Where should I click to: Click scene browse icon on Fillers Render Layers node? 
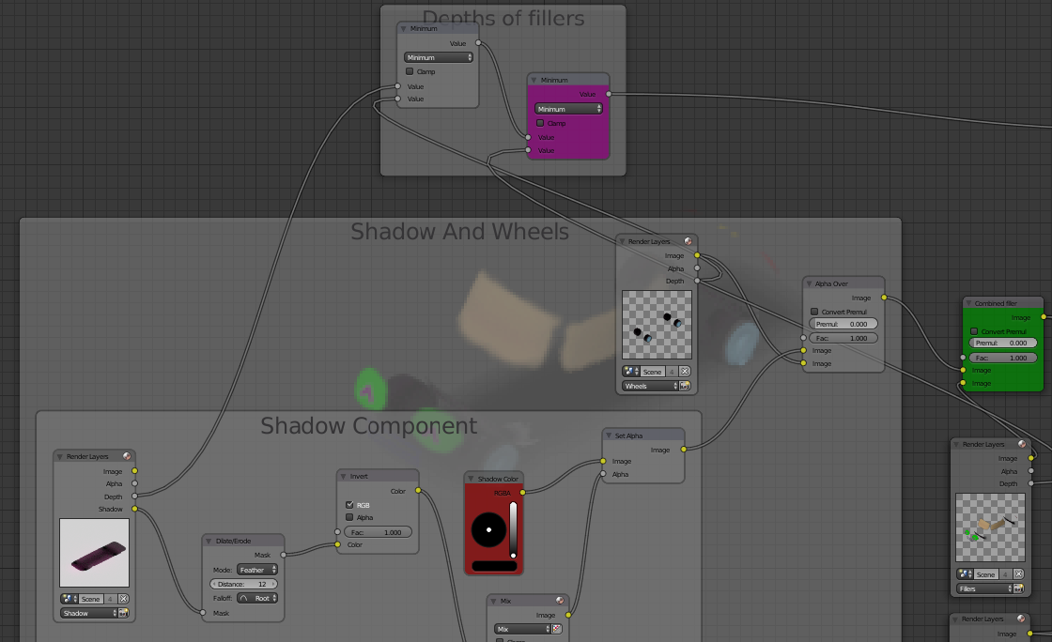[964, 574]
